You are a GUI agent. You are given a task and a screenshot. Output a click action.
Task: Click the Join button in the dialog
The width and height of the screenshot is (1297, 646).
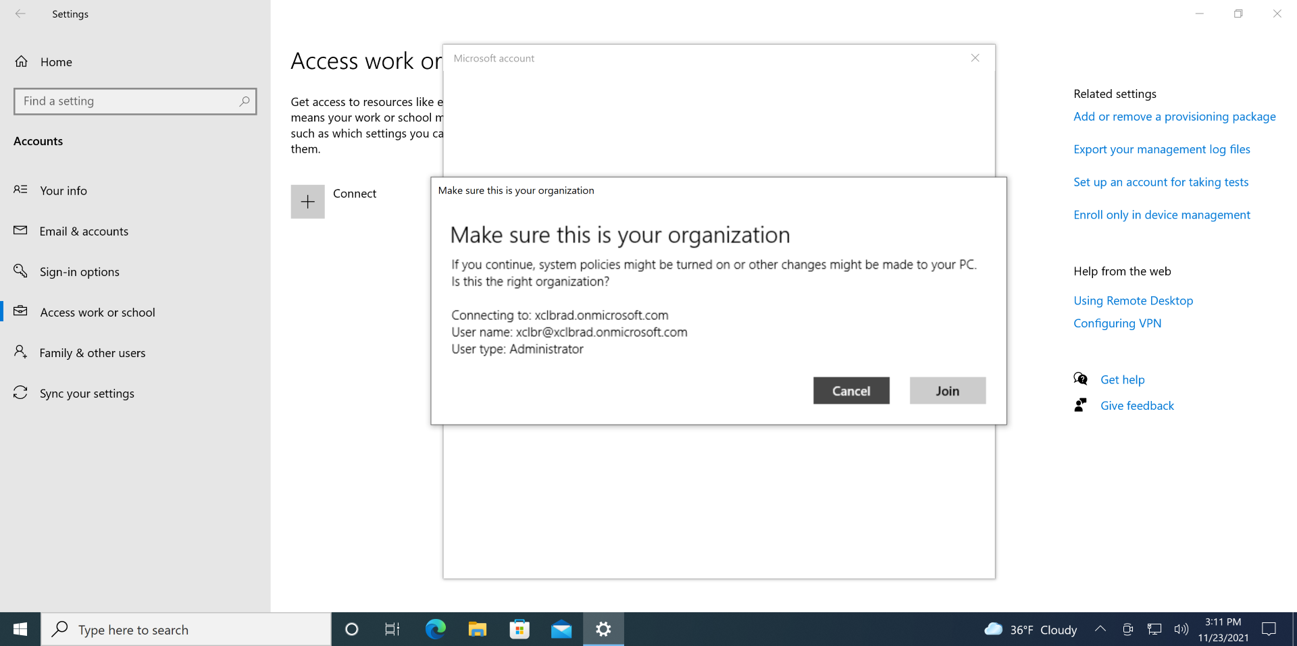(947, 391)
